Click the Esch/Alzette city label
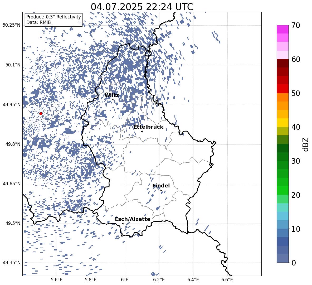This screenshot has width=312, height=285. [x=133, y=219]
